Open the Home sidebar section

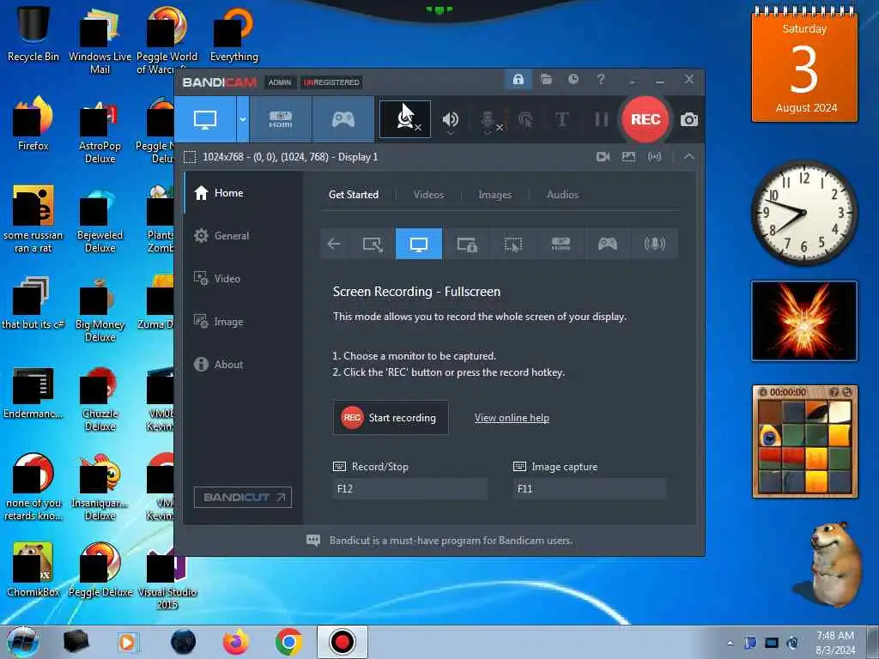[x=243, y=193]
